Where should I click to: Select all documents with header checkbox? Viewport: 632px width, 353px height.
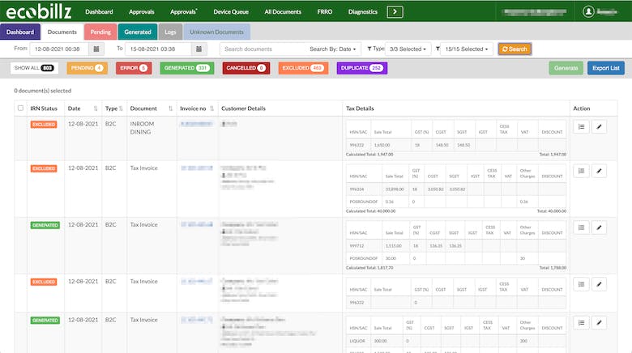[x=20, y=108]
